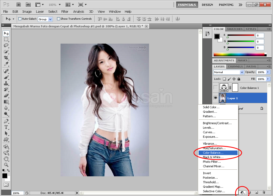This screenshot has width=273, height=196.
Task: Open the Filter menu
Action: point(65,12)
